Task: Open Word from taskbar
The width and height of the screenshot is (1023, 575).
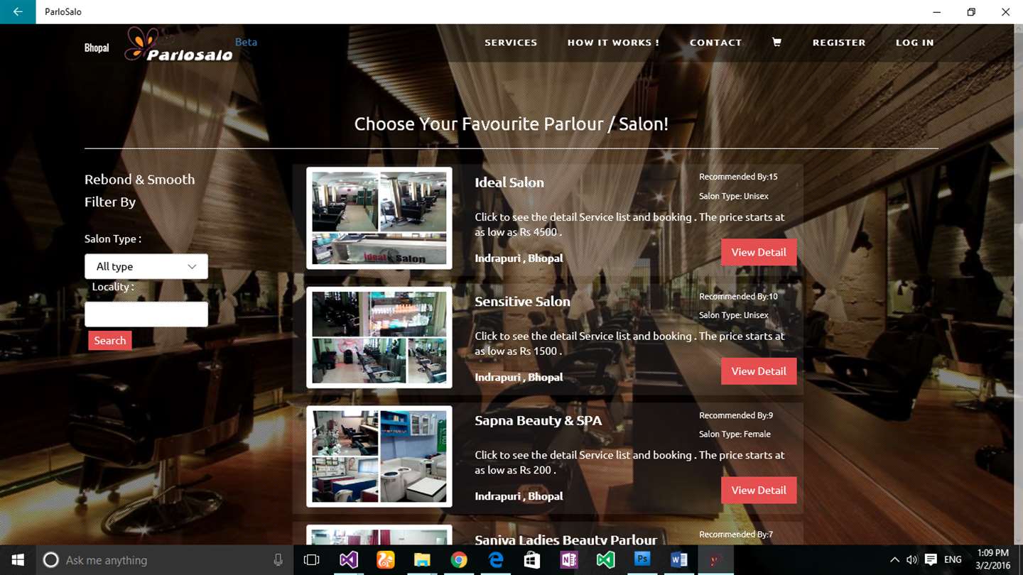Action: (679, 560)
